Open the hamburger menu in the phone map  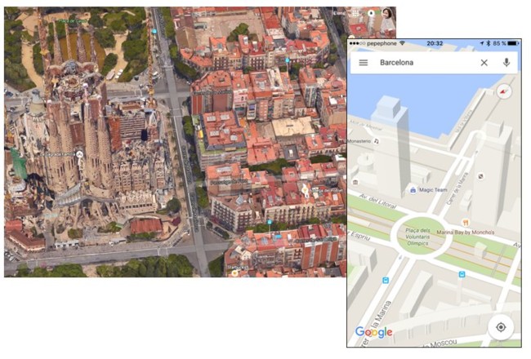click(364, 63)
